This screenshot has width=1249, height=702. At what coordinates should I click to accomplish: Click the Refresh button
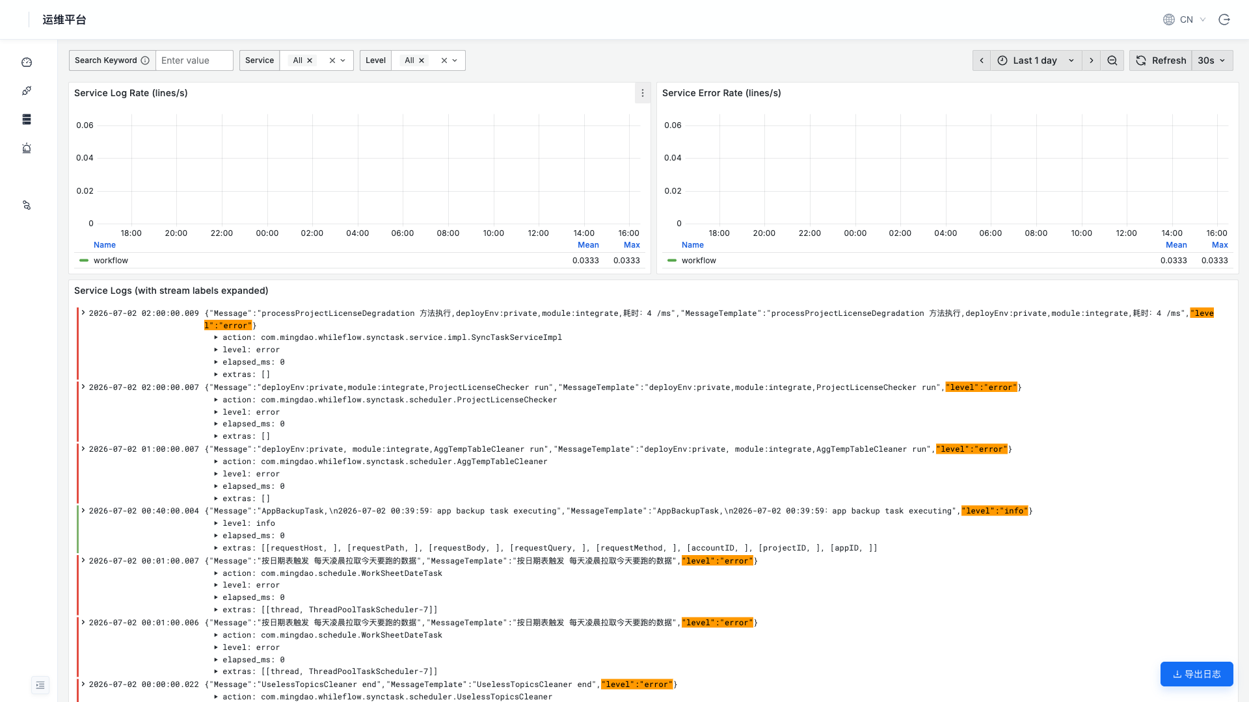pyautogui.click(x=1161, y=60)
